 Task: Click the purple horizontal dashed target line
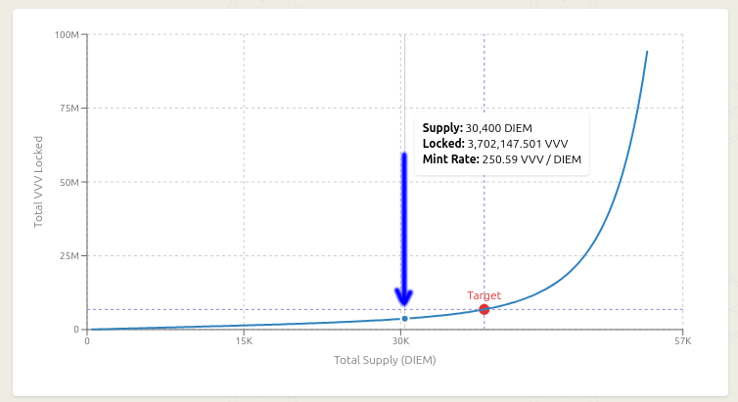(x=245, y=310)
